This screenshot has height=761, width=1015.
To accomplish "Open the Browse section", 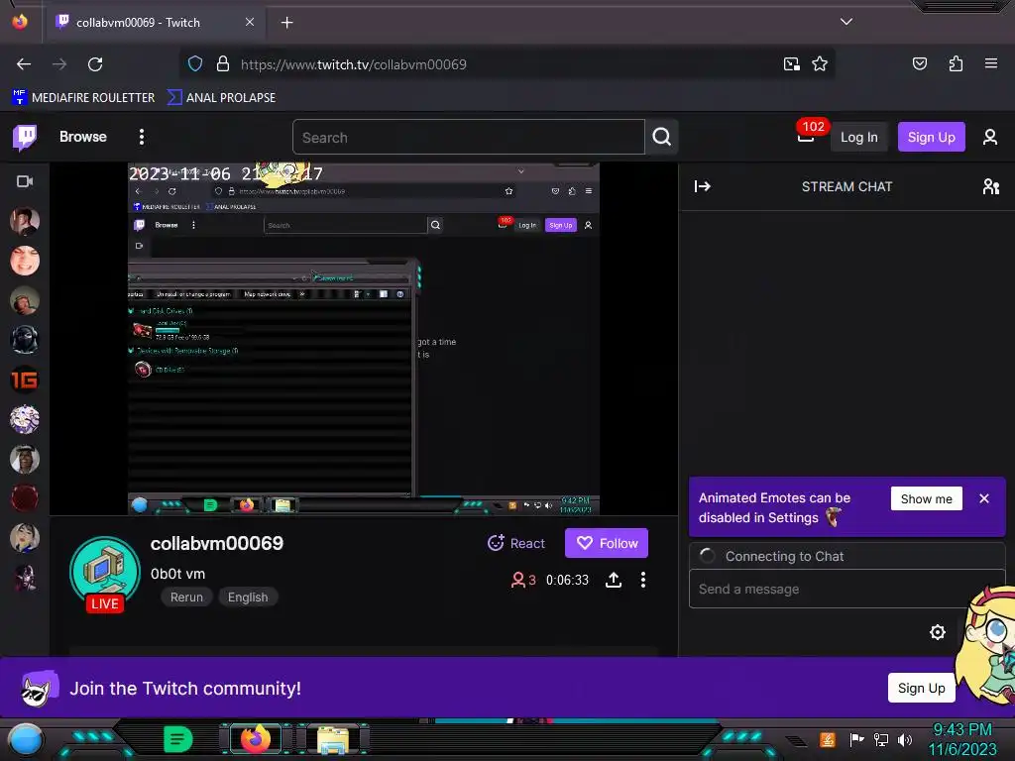I will (83, 137).
